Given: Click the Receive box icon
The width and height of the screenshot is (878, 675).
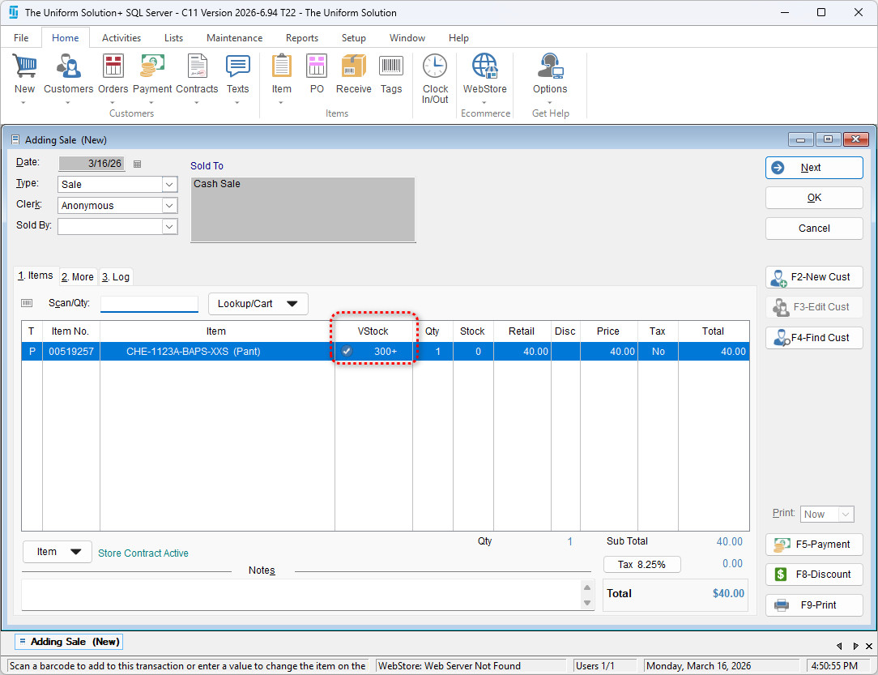Looking at the screenshot, I should (x=353, y=67).
